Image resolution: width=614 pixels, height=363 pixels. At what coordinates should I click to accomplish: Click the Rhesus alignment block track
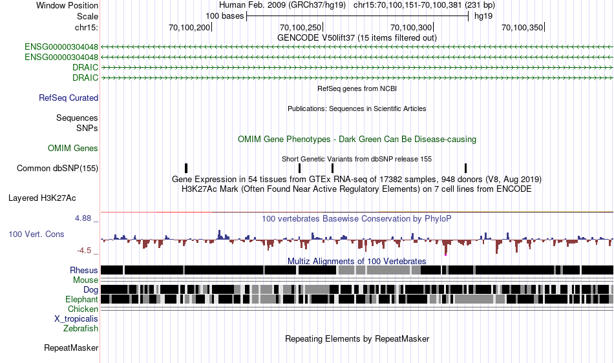coord(357,270)
